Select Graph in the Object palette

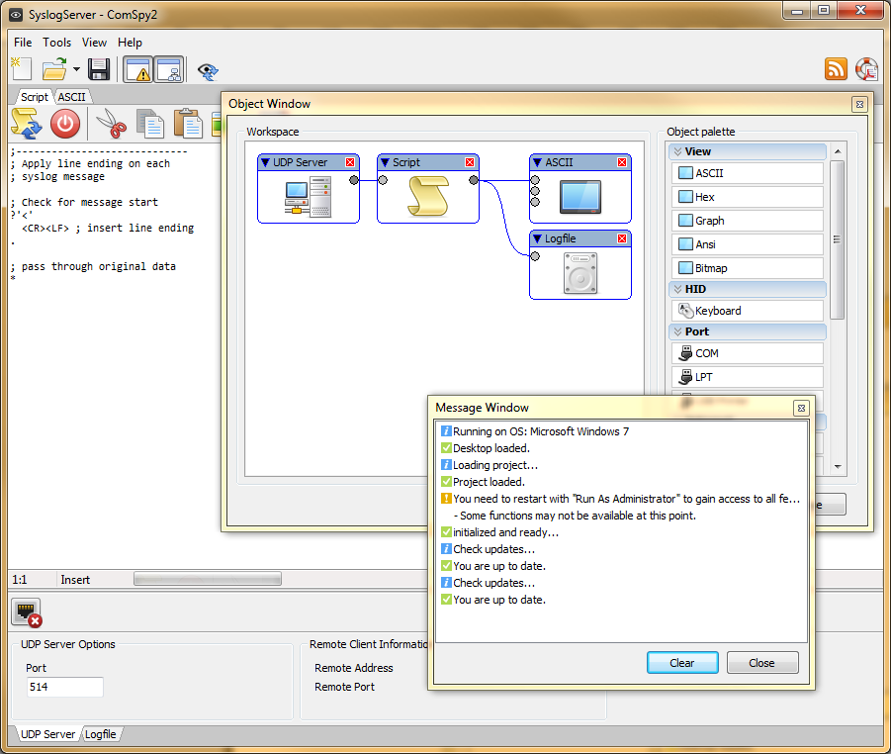click(x=748, y=221)
